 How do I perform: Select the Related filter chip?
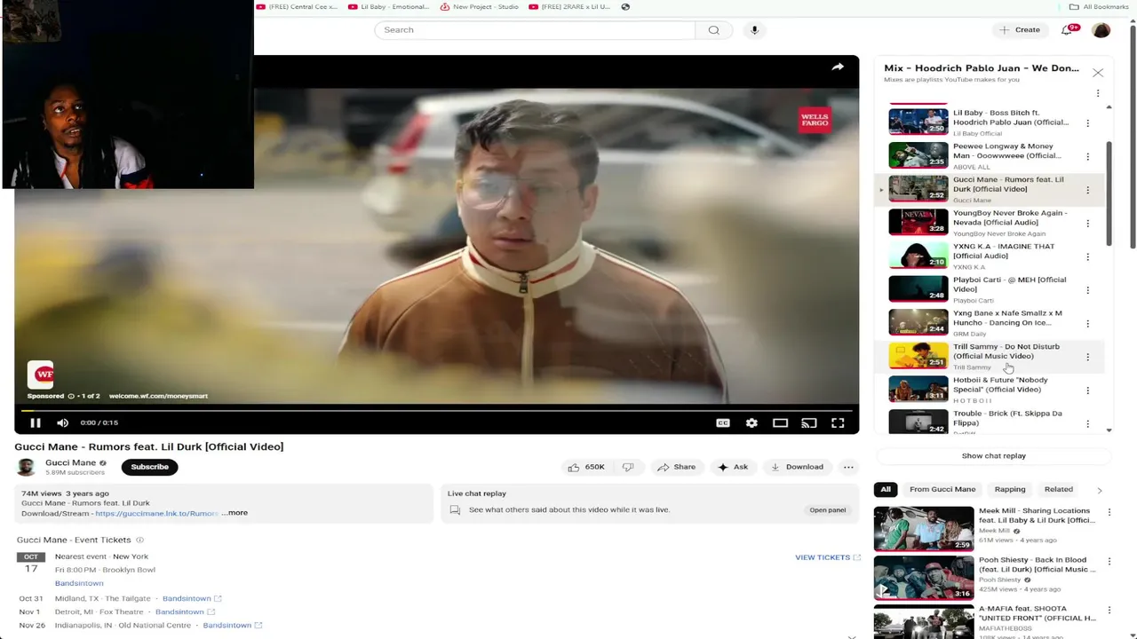(x=1059, y=489)
